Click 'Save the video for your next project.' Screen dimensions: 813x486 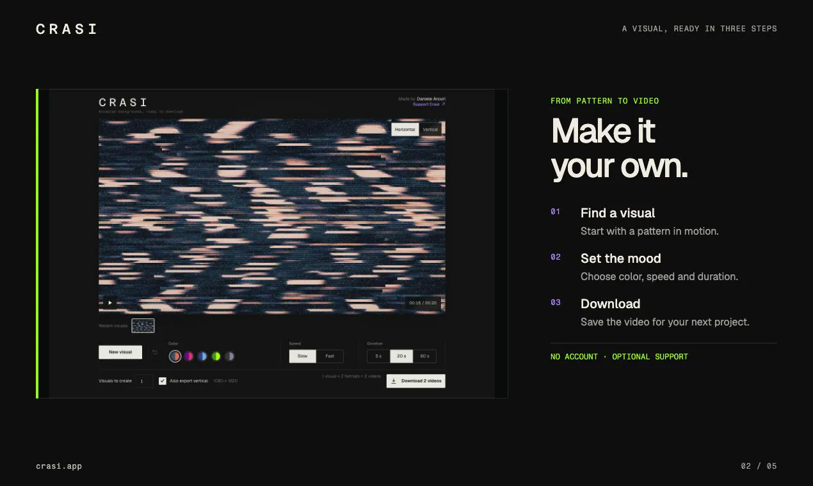[665, 322]
